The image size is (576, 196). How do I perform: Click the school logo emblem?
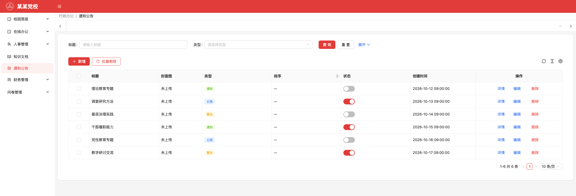coord(10,6)
